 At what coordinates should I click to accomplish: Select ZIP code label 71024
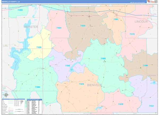tap(59, 28)
